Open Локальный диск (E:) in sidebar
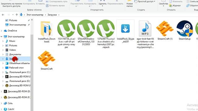198x111 pixels. click(x=19, y=81)
